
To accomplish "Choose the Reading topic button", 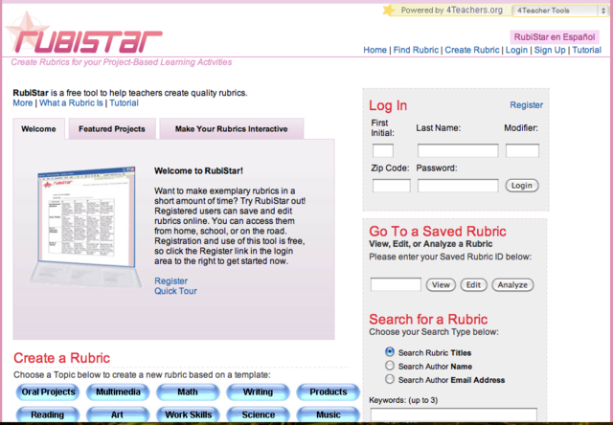I will (48, 414).
